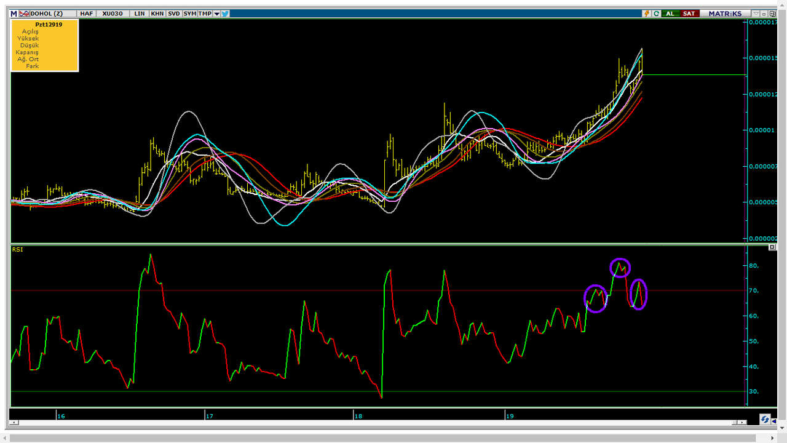Click the MATRIKS logo button
This screenshot has width=787, height=443.
pos(725,14)
